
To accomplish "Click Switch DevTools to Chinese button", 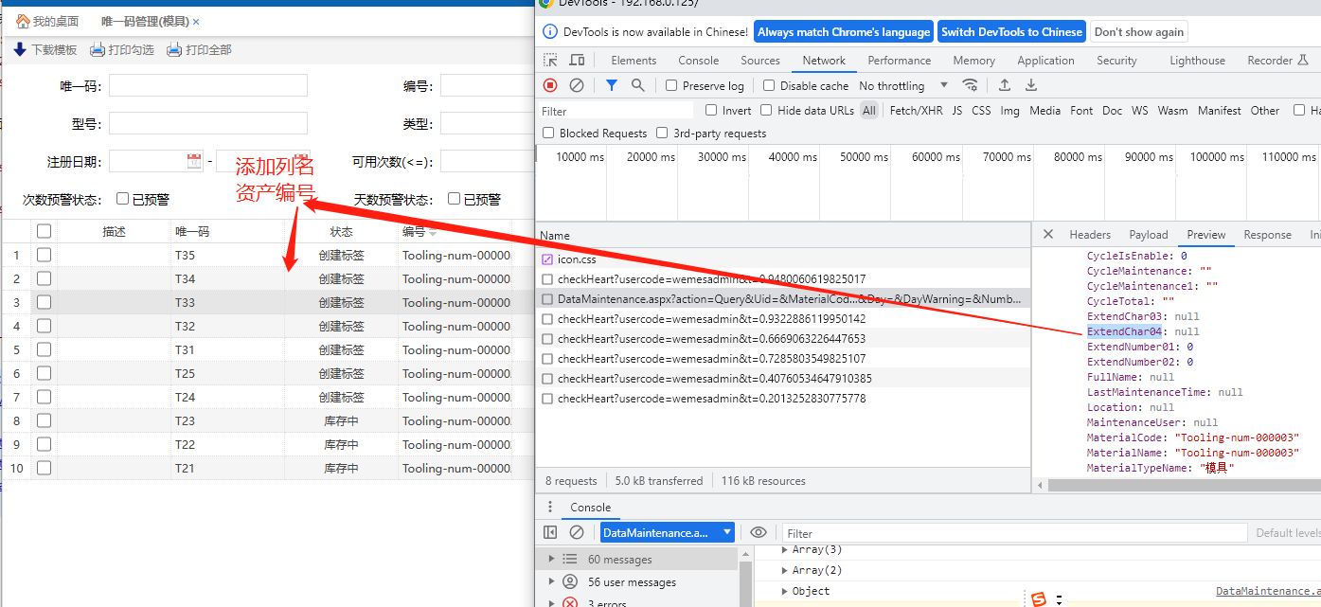I will click(x=1011, y=32).
